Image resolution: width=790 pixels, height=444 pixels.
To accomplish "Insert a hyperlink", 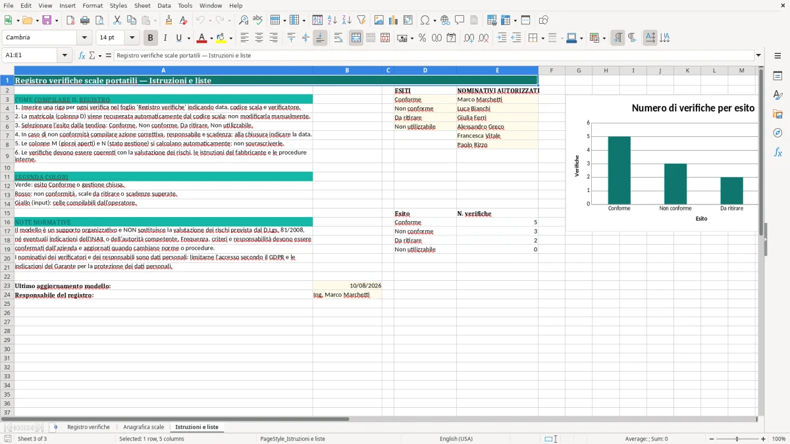I will [445, 20].
